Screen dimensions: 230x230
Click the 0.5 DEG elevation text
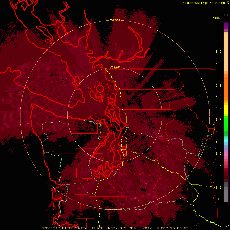click(x=127, y=228)
